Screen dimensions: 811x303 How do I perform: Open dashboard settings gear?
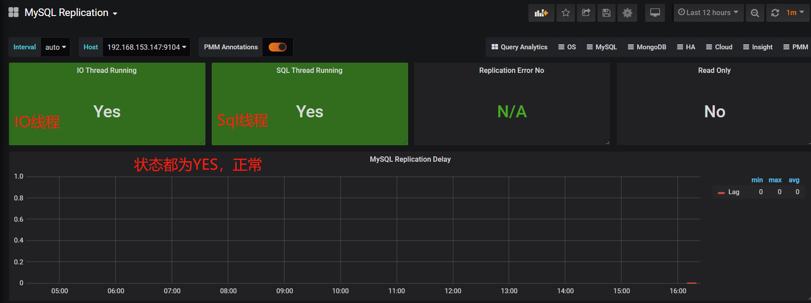[x=627, y=13]
